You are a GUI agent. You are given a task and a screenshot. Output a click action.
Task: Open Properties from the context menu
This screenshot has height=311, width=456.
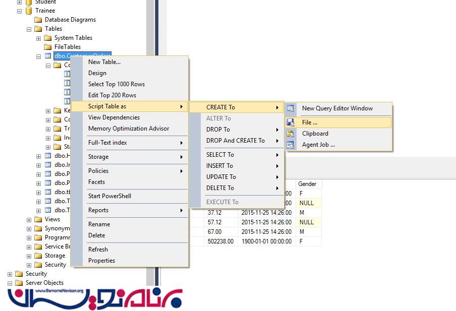[101, 261]
